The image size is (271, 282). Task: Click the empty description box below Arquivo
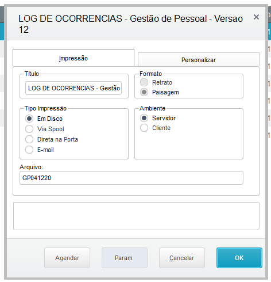tap(136, 216)
